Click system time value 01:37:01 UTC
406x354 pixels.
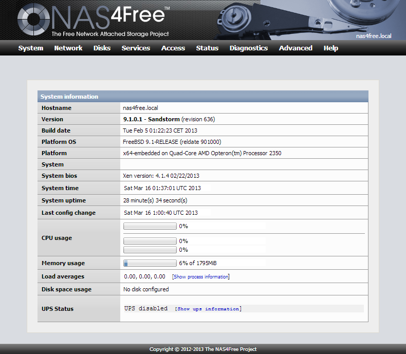162,188
